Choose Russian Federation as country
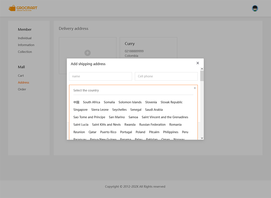The width and height of the screenshot is (271, 198). click(x=152, y=125)
